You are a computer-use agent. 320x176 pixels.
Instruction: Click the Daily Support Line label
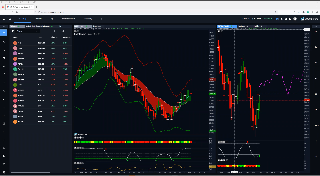[87, 34]
